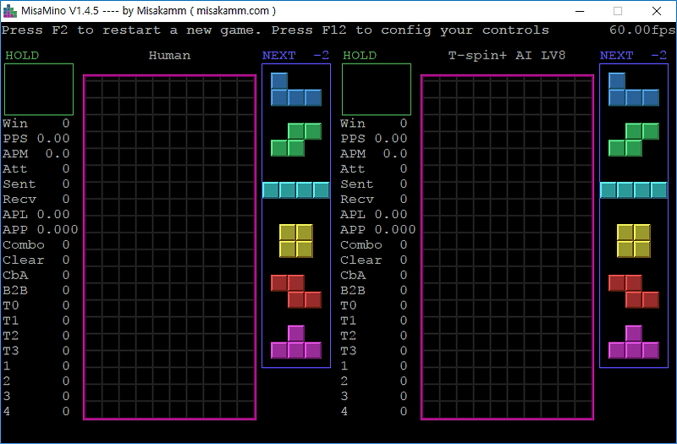The height and width of the screenshot is (444, 677).
Task: Click the purple T piece in AI NEXT queue
Action: pyautogui.click(x=634, y=342)
